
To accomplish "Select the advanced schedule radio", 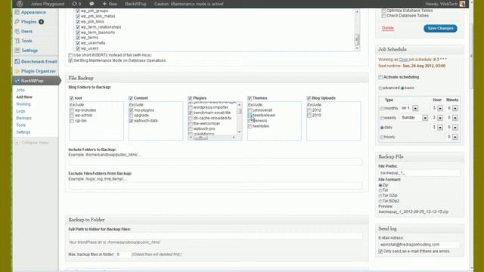I will tap(380, 88).
